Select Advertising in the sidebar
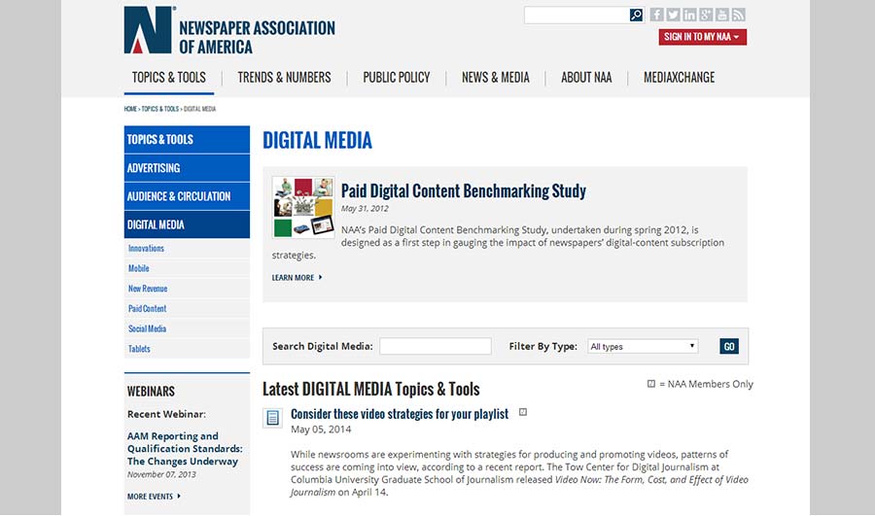Viewport: 875px width, 516px height. [x=187, y=168]
